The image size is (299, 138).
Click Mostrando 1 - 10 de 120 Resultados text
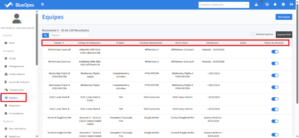coord(66,30)
